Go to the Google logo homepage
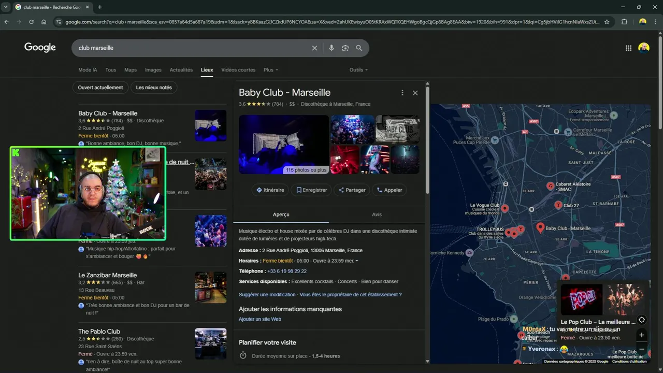Viewport: 663px width, 373px height. [x=40, y=48]
